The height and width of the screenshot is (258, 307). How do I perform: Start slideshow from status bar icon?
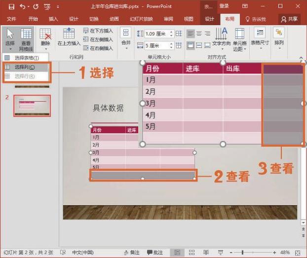(x=221, y=253)
